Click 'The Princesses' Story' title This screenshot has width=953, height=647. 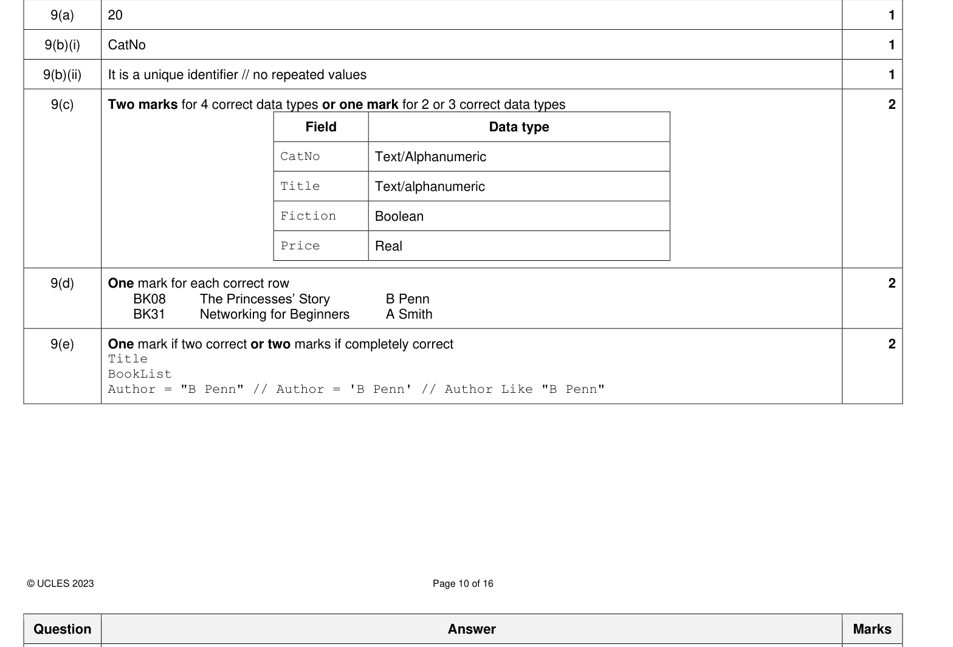coord(265,299)
